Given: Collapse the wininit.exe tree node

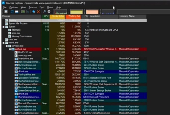Looking at the screenshot, I should pyautogui.click(x=3, y=43).
